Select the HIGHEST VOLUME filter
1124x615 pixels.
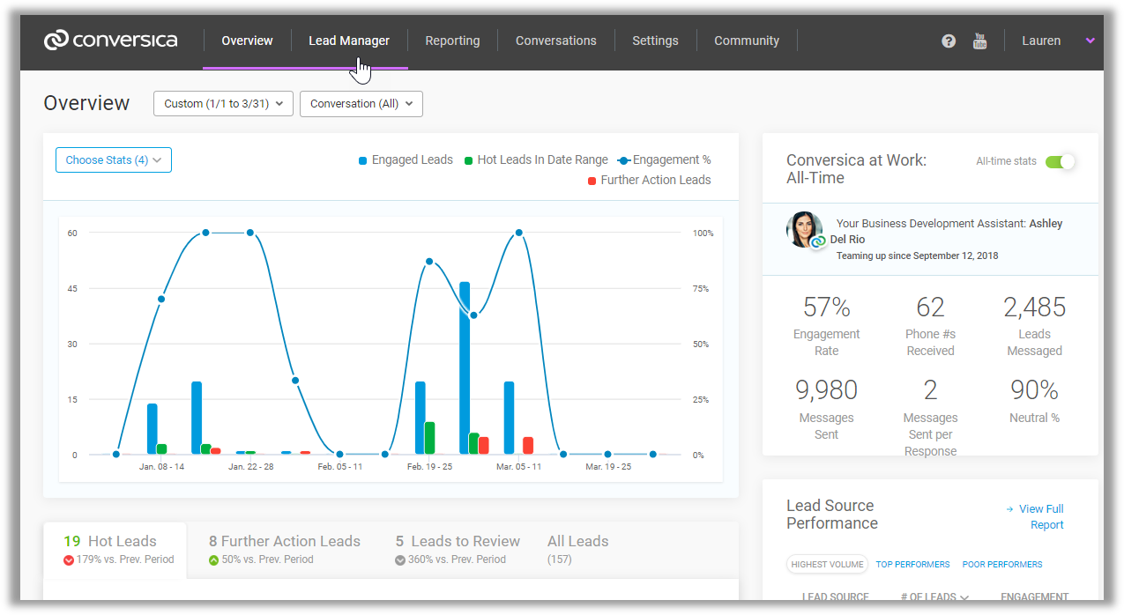828,564
